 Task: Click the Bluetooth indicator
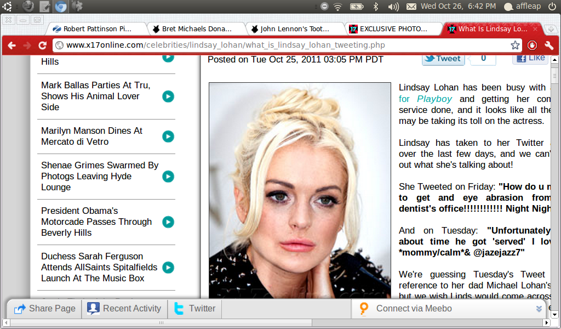point(376,7)
